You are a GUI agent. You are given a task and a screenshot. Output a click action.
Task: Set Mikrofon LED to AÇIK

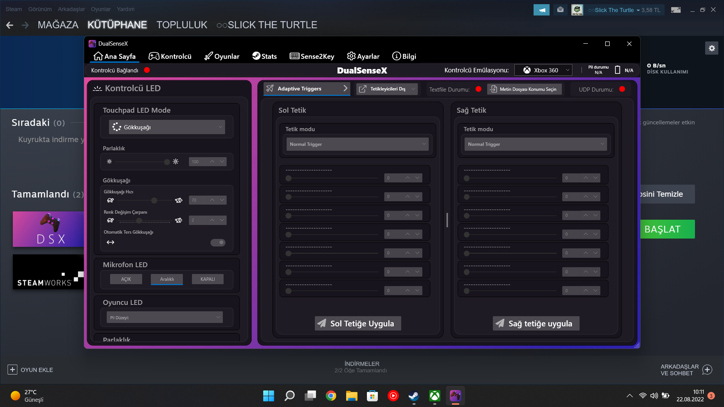tap(126, 279)
